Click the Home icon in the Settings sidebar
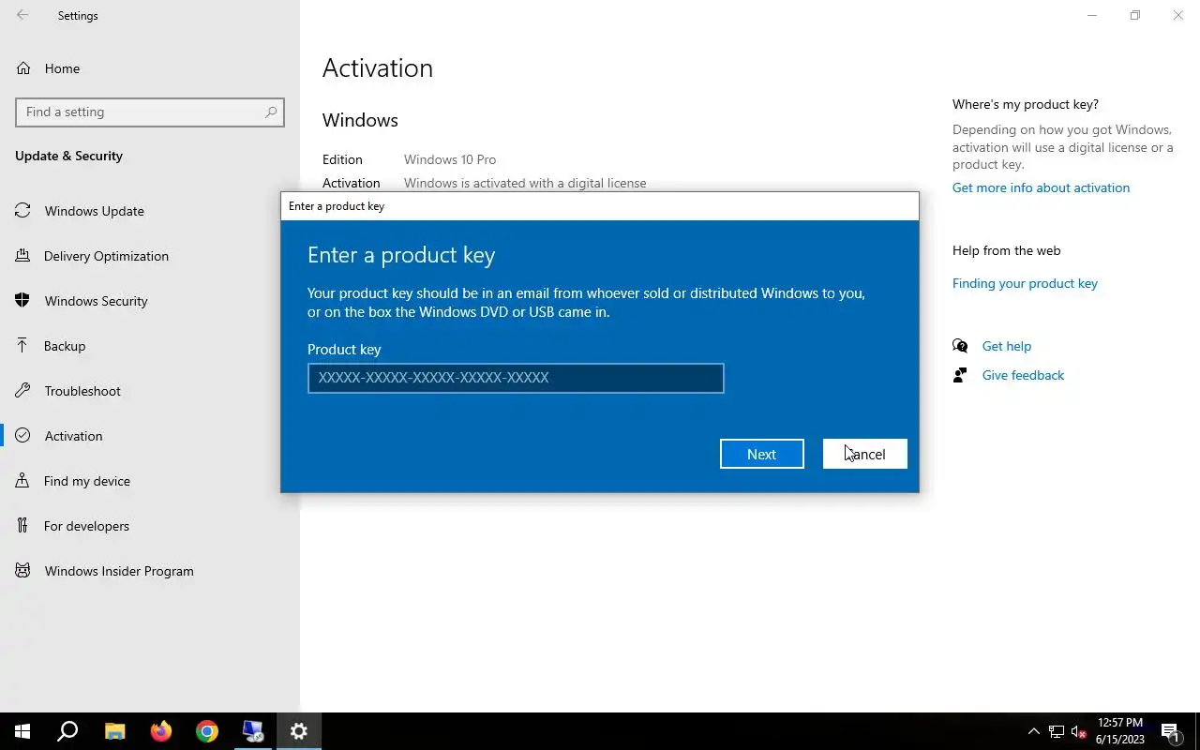Viewport: 1200px width, 750px height. (23, 68)
